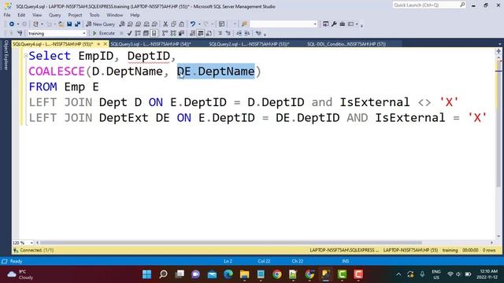
Task: Open the Undo history dropdown arrow
Action: click(199, 24)
